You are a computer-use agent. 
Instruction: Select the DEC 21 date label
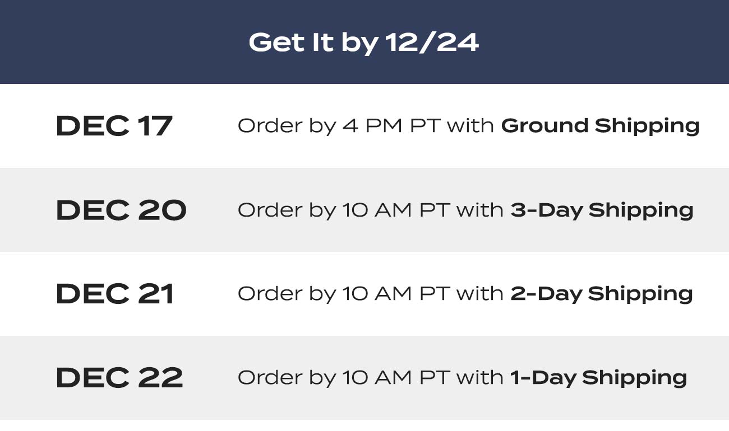click(x=115, y=294)
